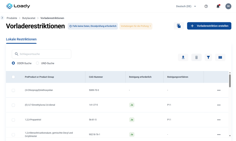
Task: Open the column settings icon
Action: coord(220,57)
